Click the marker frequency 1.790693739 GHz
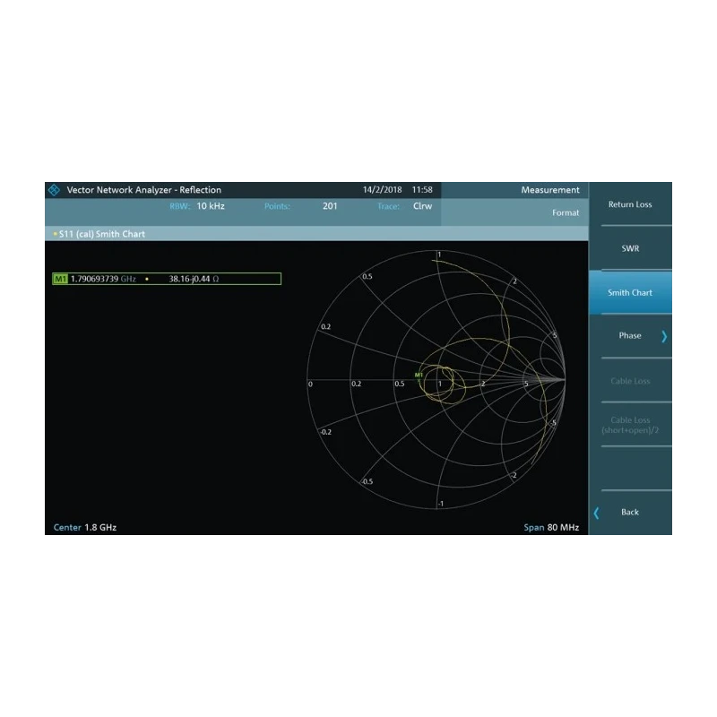 [103, 279]
